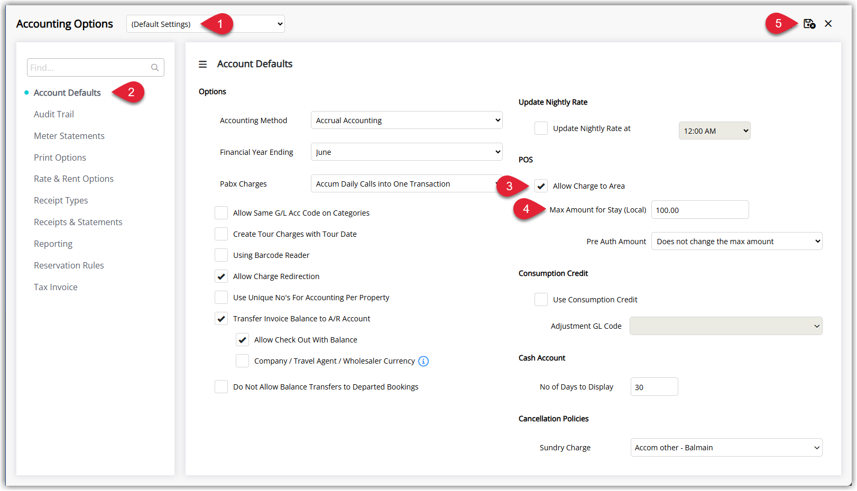This screenshot has width=857, height=491.
Task: Enable Do Not Allow Balance Transfers to Departed Bookings
Action: point(221,387)
